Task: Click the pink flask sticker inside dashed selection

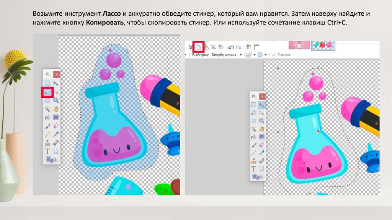Action: 317,153
